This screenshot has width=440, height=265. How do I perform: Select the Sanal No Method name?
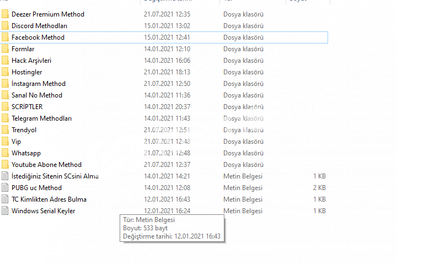(x=37, y=95)
